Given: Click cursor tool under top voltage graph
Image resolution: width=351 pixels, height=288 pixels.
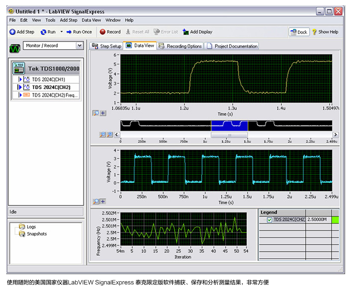Looking at the screenshot, I should (x=103, y=113).
